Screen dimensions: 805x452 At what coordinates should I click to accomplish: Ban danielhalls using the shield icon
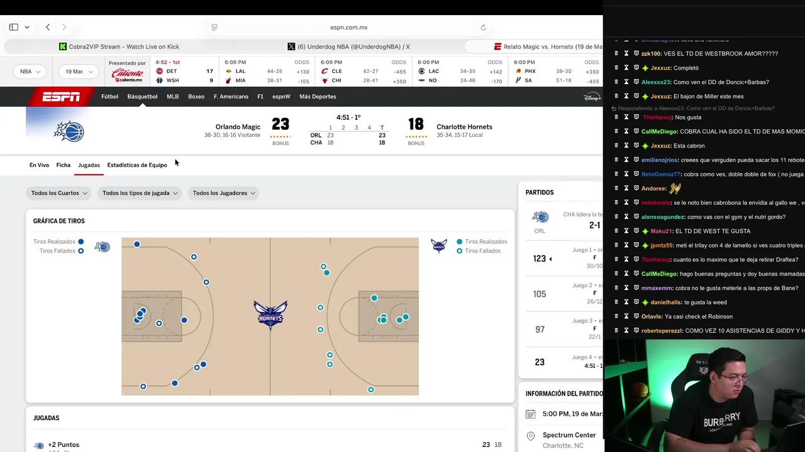coord(636,302)
